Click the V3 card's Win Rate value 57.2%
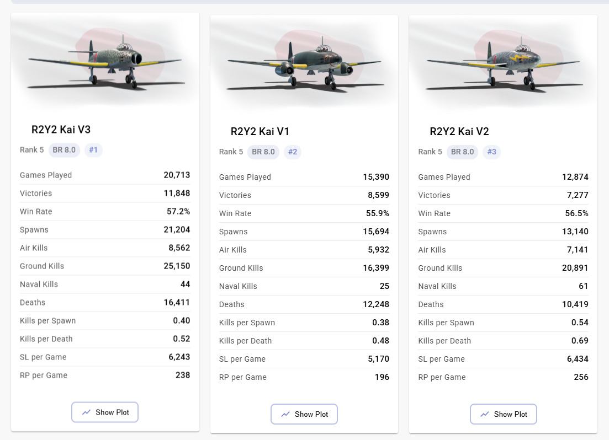 [179, 212]
